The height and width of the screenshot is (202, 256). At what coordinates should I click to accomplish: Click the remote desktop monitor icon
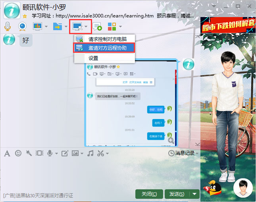tap(77, 26)
